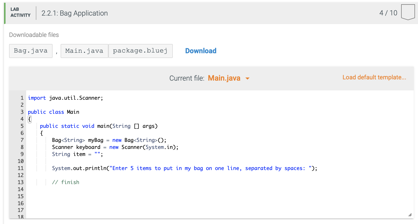Click the completion badge icon beside the score

pos(408,12)
